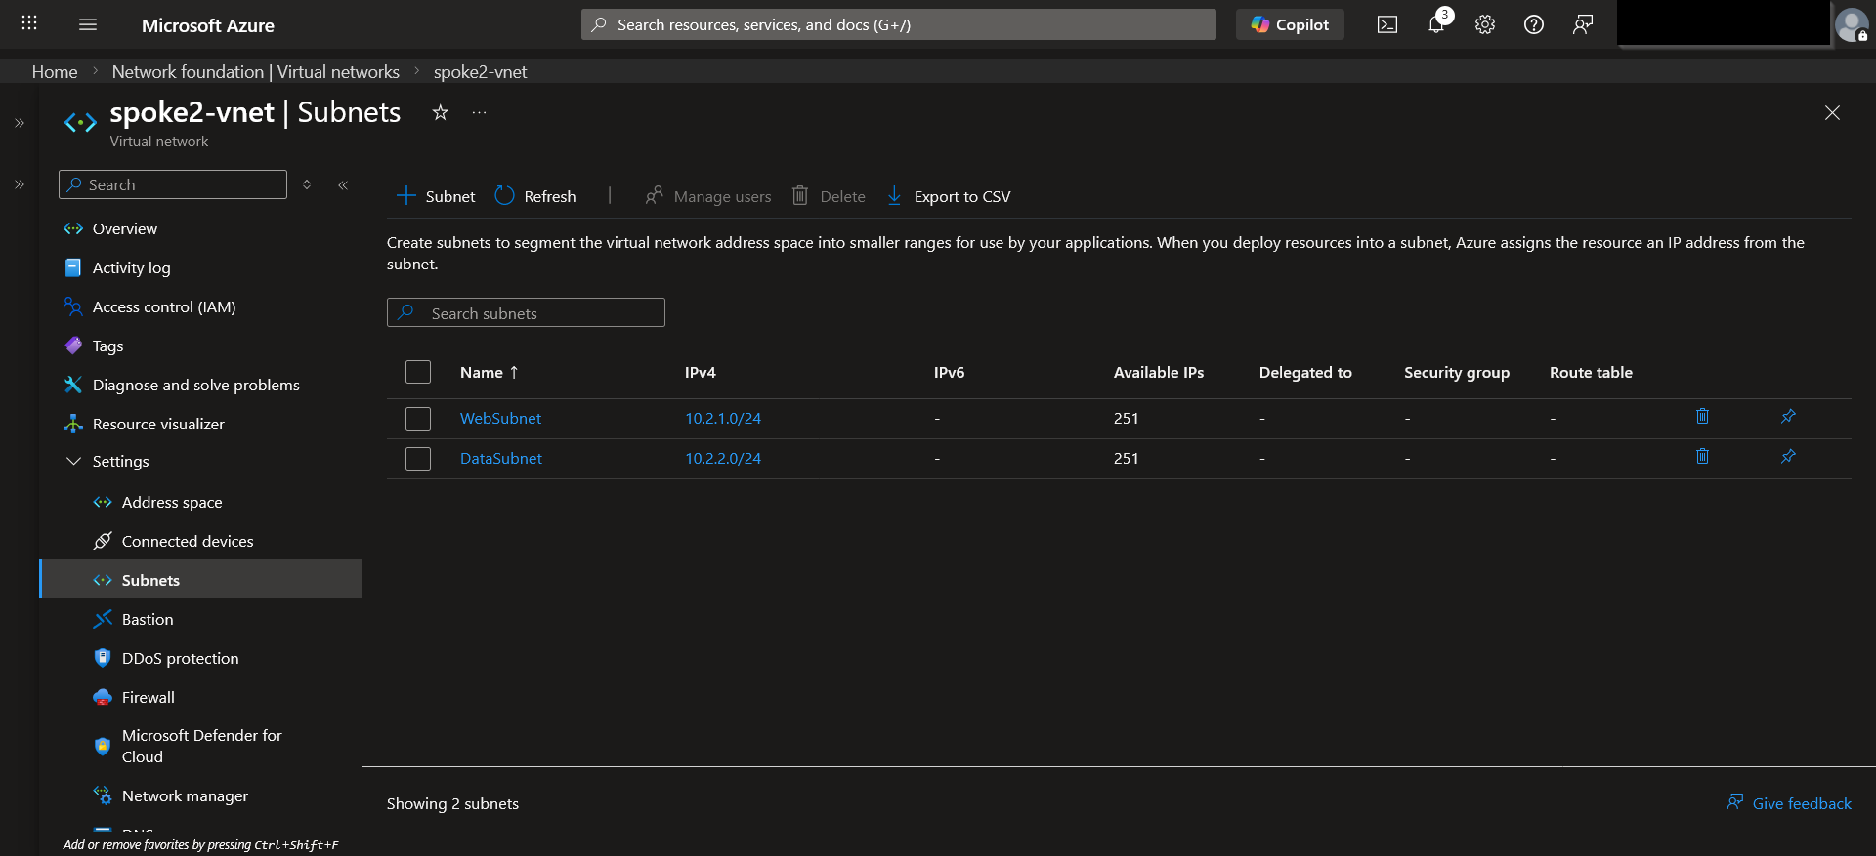Open Network foundation | Virtual networks breadcrumb
This screenshot has height=856, width=1876.
256,71
